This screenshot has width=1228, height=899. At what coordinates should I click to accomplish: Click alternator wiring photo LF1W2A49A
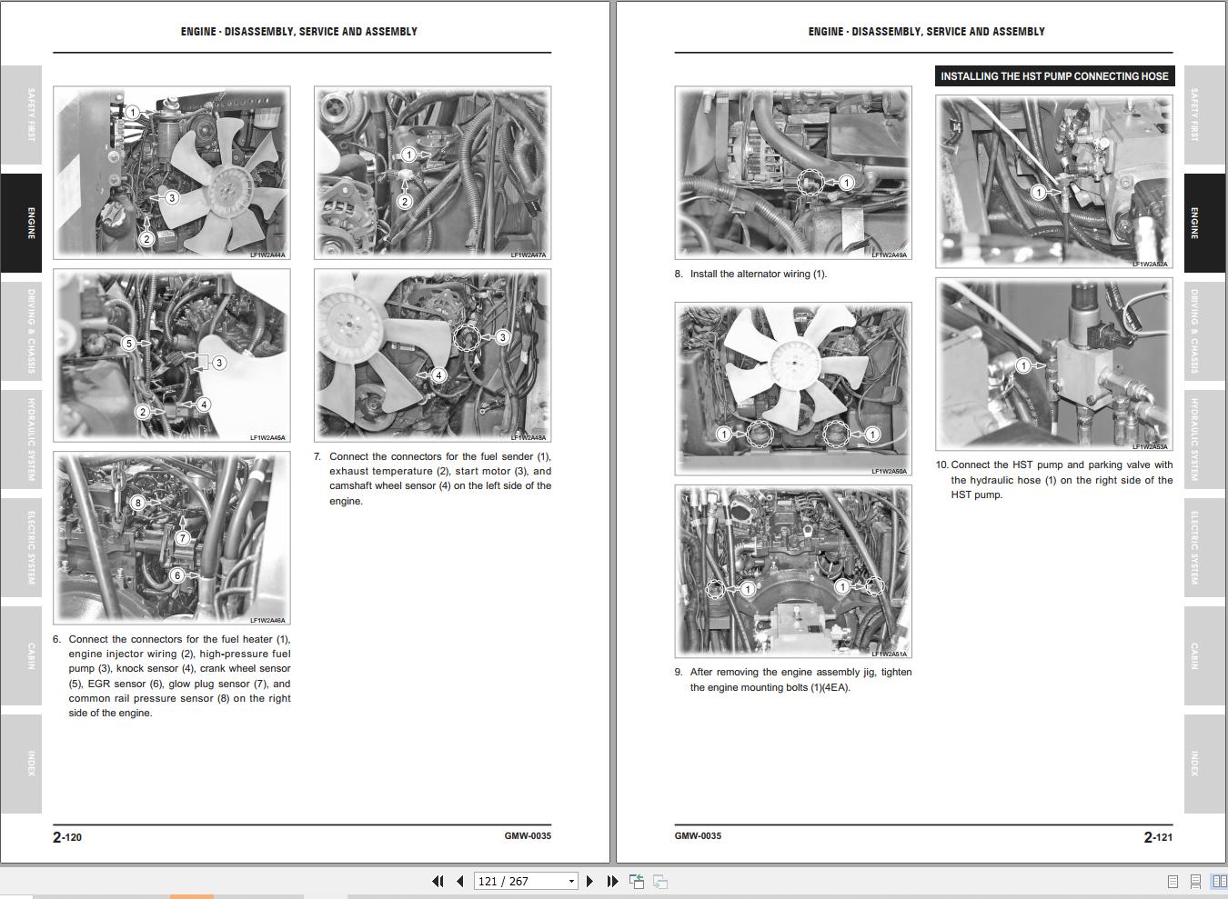pyautogui.click(x=793, y=173)
